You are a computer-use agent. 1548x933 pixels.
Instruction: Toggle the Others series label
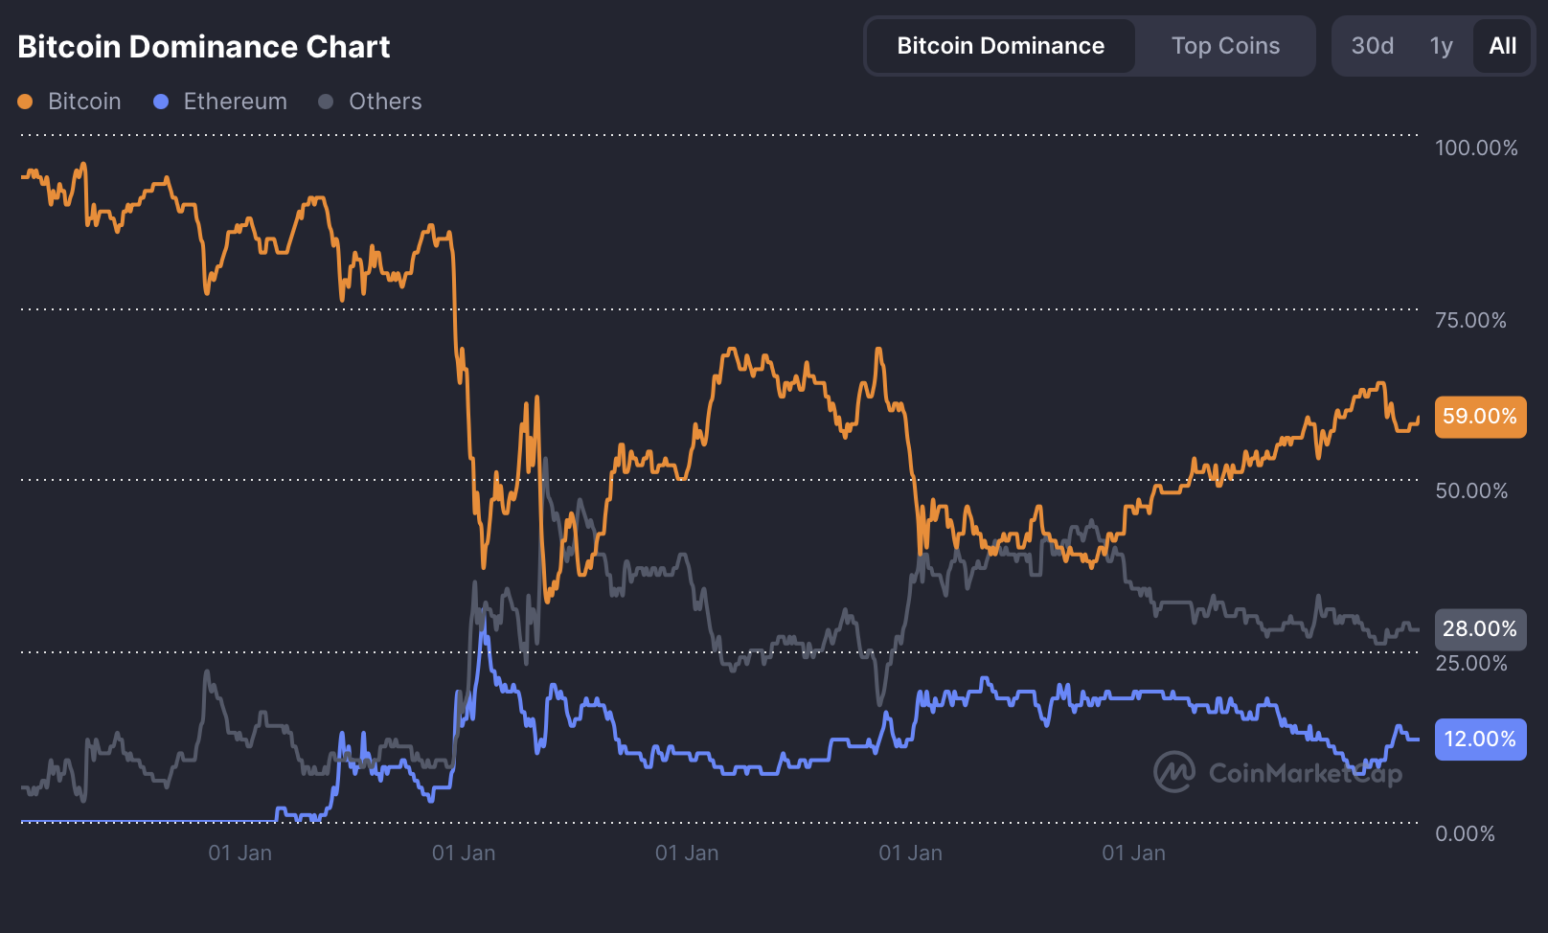tap(385, 102)
